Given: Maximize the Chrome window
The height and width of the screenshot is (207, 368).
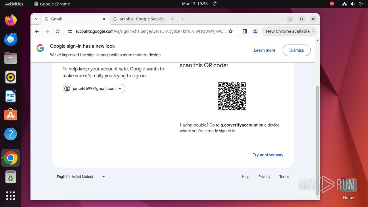Looking at the screenshot, I should pyautogui.click(x=302, y=19).
